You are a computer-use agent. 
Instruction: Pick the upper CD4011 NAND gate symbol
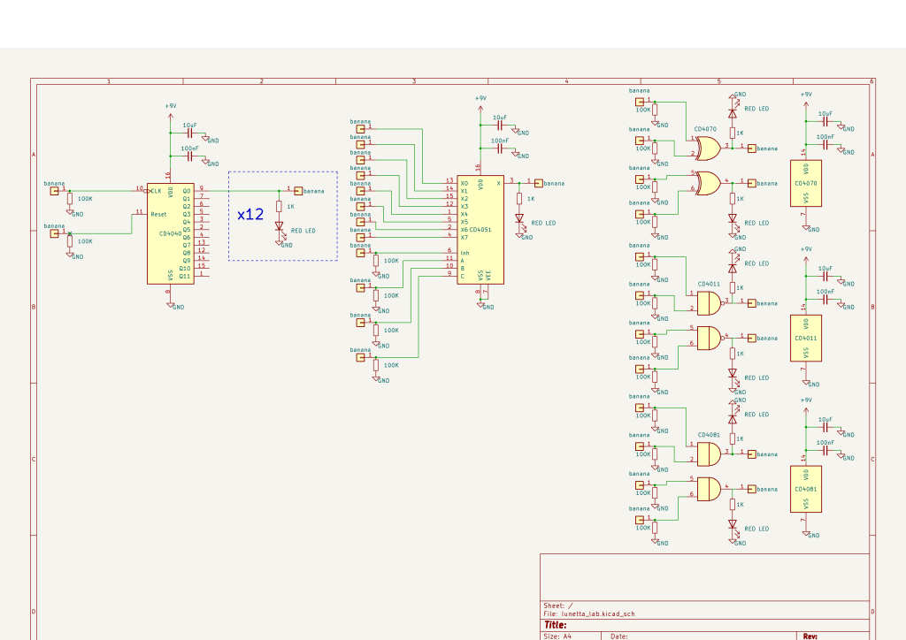pos(709,303)
